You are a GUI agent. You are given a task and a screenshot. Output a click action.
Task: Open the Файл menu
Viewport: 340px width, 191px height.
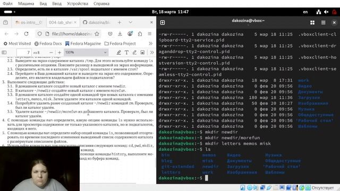coord(7,4)
